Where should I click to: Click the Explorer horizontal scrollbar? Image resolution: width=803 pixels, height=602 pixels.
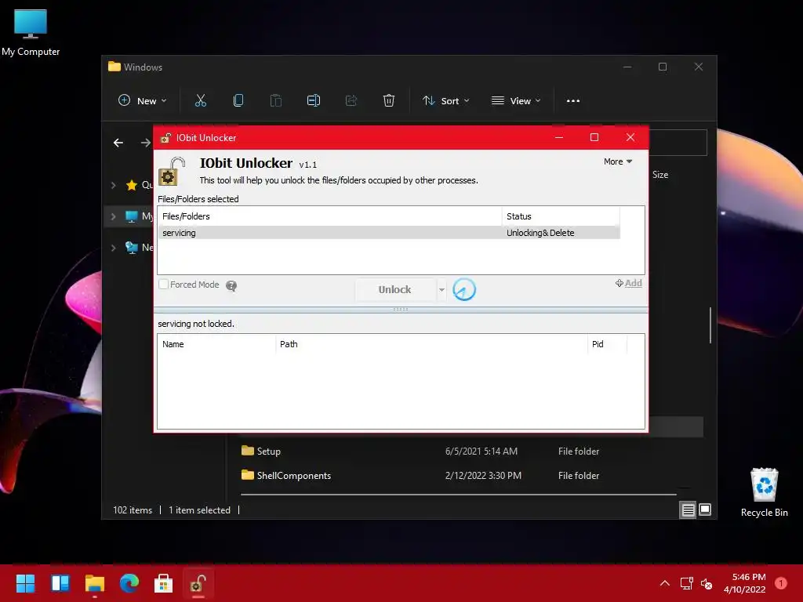458,495
